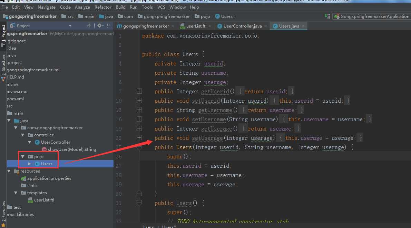Open the Analyze menu
Viewport: 411px width, 228px height.
coord(82,7)
